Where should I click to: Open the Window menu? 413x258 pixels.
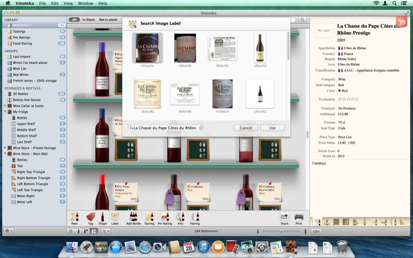tap(86, 3)
